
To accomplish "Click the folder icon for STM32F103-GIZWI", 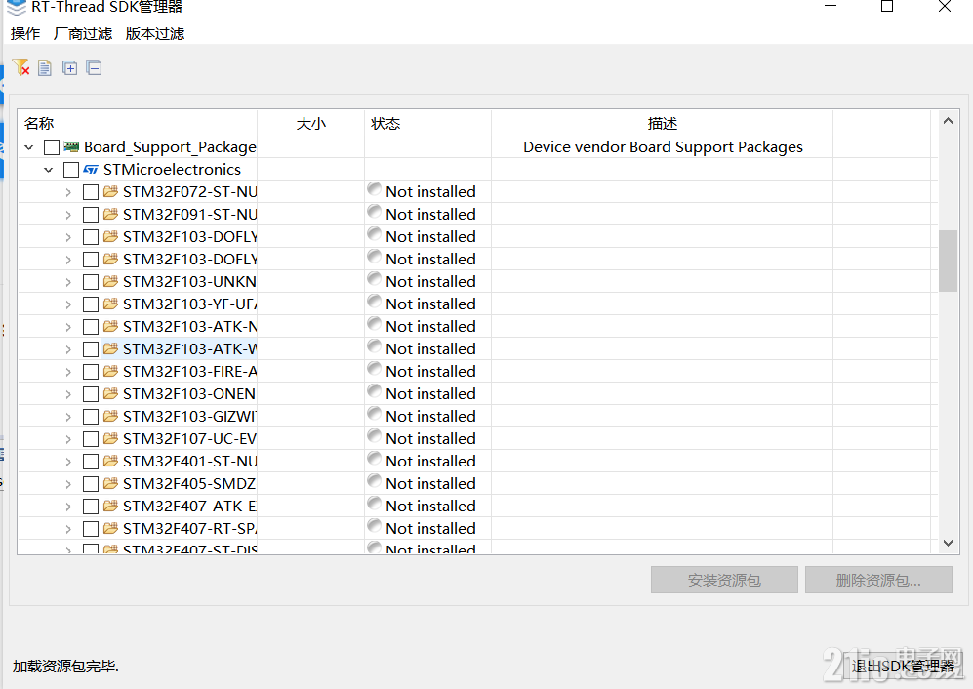I will point(111,417).
